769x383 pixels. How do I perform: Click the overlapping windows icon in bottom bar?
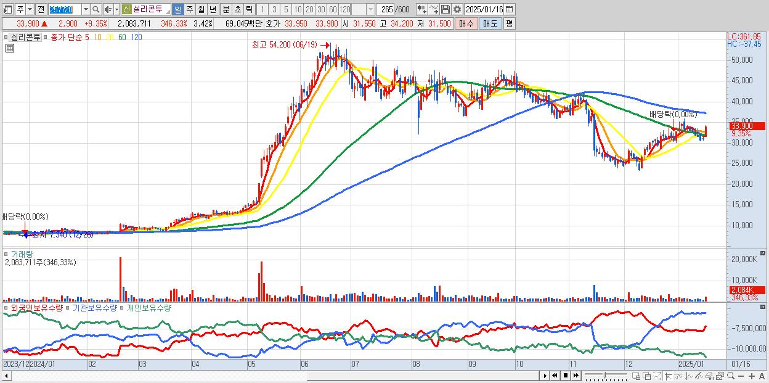646,376
